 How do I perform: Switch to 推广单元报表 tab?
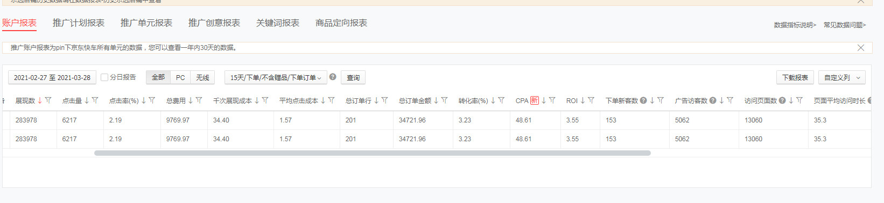click(x=146, y=23)
